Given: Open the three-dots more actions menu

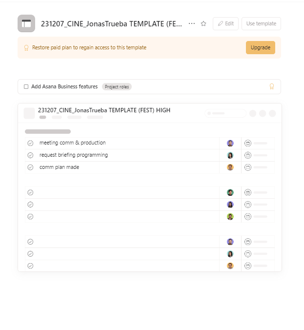Looking at the screenshot, I should (192, 23).
